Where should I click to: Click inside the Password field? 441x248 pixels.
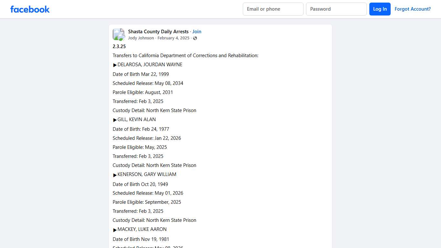pyautogui.click(x=336, y=9)
